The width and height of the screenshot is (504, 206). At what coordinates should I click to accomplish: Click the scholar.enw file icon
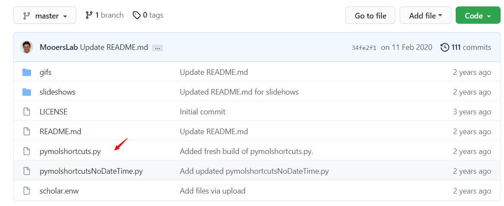pos(27,191)
